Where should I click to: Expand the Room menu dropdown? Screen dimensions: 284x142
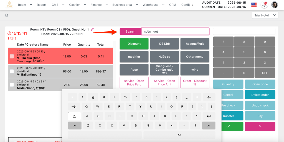click(x=25, y=5)
